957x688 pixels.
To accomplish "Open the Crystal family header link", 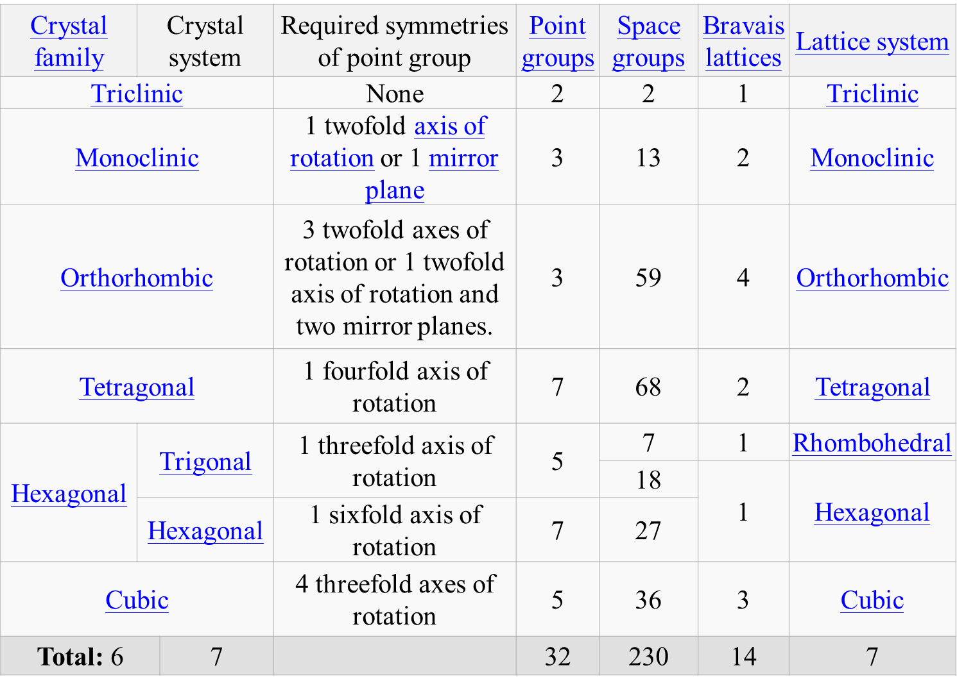I will pos(69,41).
